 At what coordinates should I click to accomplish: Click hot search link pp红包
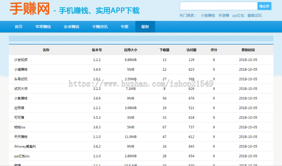point(238,15)
